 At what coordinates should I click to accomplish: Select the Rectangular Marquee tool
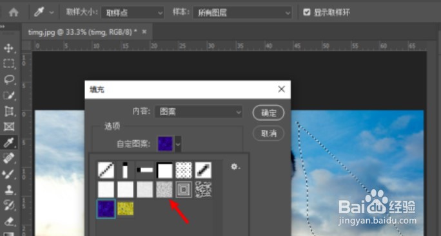[x=9, y=64]
